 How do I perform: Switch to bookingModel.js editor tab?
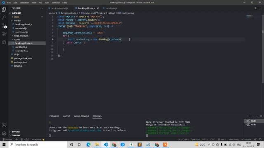[59, 8]
